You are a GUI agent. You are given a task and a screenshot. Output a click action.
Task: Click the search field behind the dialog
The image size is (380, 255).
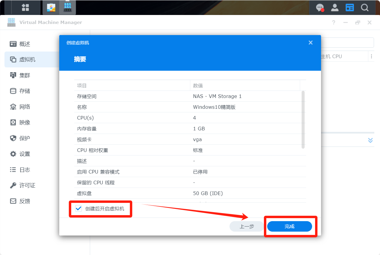pyautogui.click(x=347, y=43)
